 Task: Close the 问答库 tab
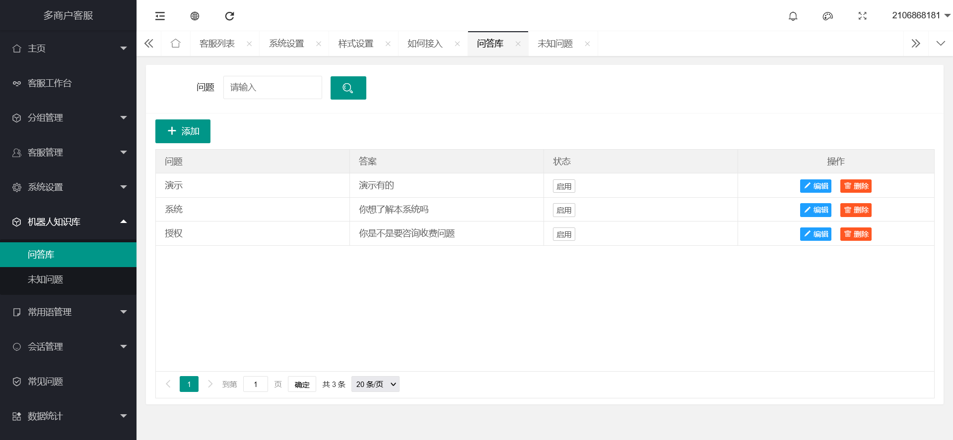[518, 44]
